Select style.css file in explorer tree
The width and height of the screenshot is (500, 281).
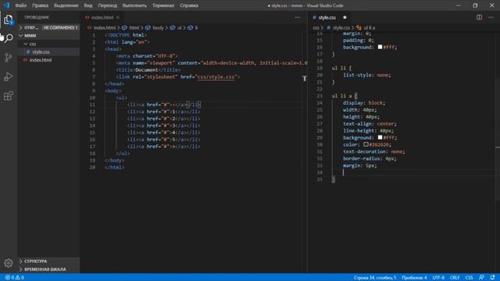point(48,52)
